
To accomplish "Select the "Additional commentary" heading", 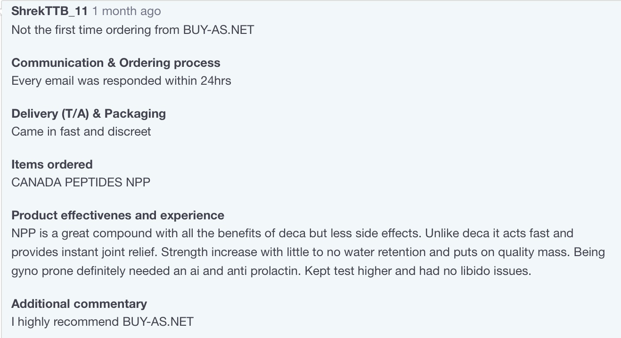I will [79, 304].
